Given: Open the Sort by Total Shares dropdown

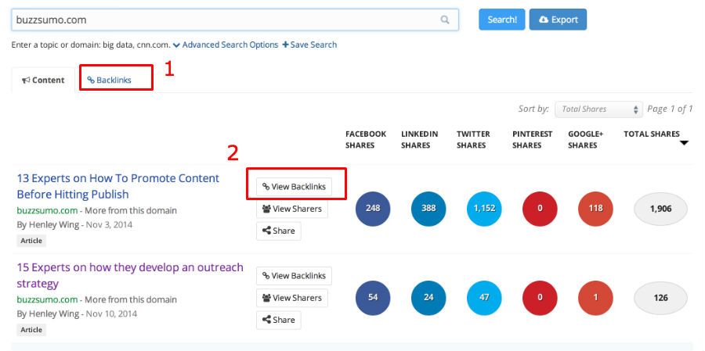Looking at the screenshot, I should click(x=598, y=109).
